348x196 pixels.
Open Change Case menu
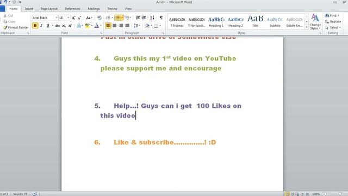pyautogui.click(x=89, y=17)
